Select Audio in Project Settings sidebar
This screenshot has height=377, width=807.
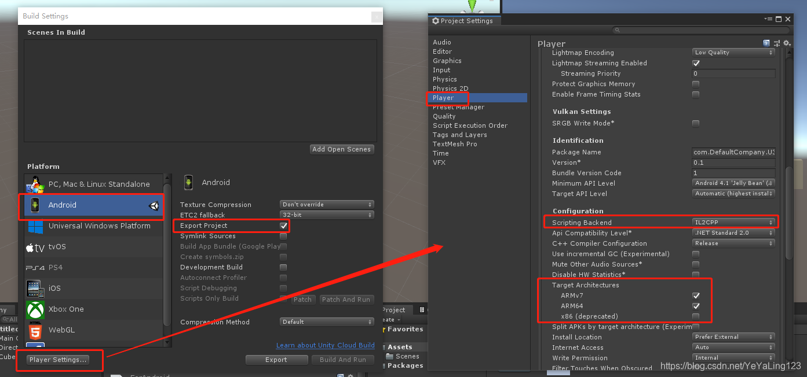[442, 42]
